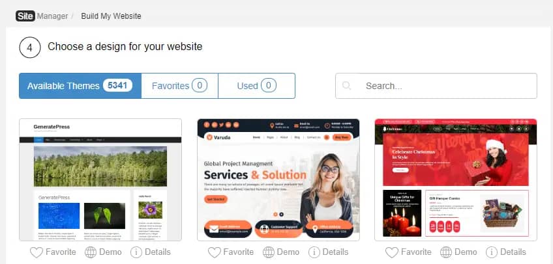Favorite the Varuda theme with heart icon
The height and width of the screenshot is (264, 553).
pyautogui.click(x=214, y=252)
